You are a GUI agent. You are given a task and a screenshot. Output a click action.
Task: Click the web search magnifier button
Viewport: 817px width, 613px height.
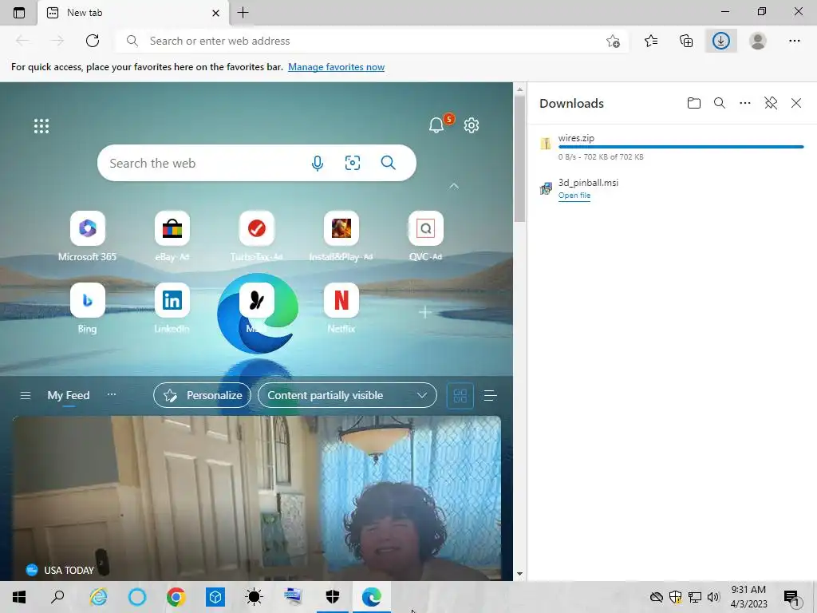coord(389,163)
